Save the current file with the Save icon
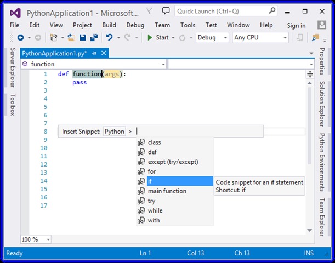This screenshot has height=263, width=335. pos(83,37)
